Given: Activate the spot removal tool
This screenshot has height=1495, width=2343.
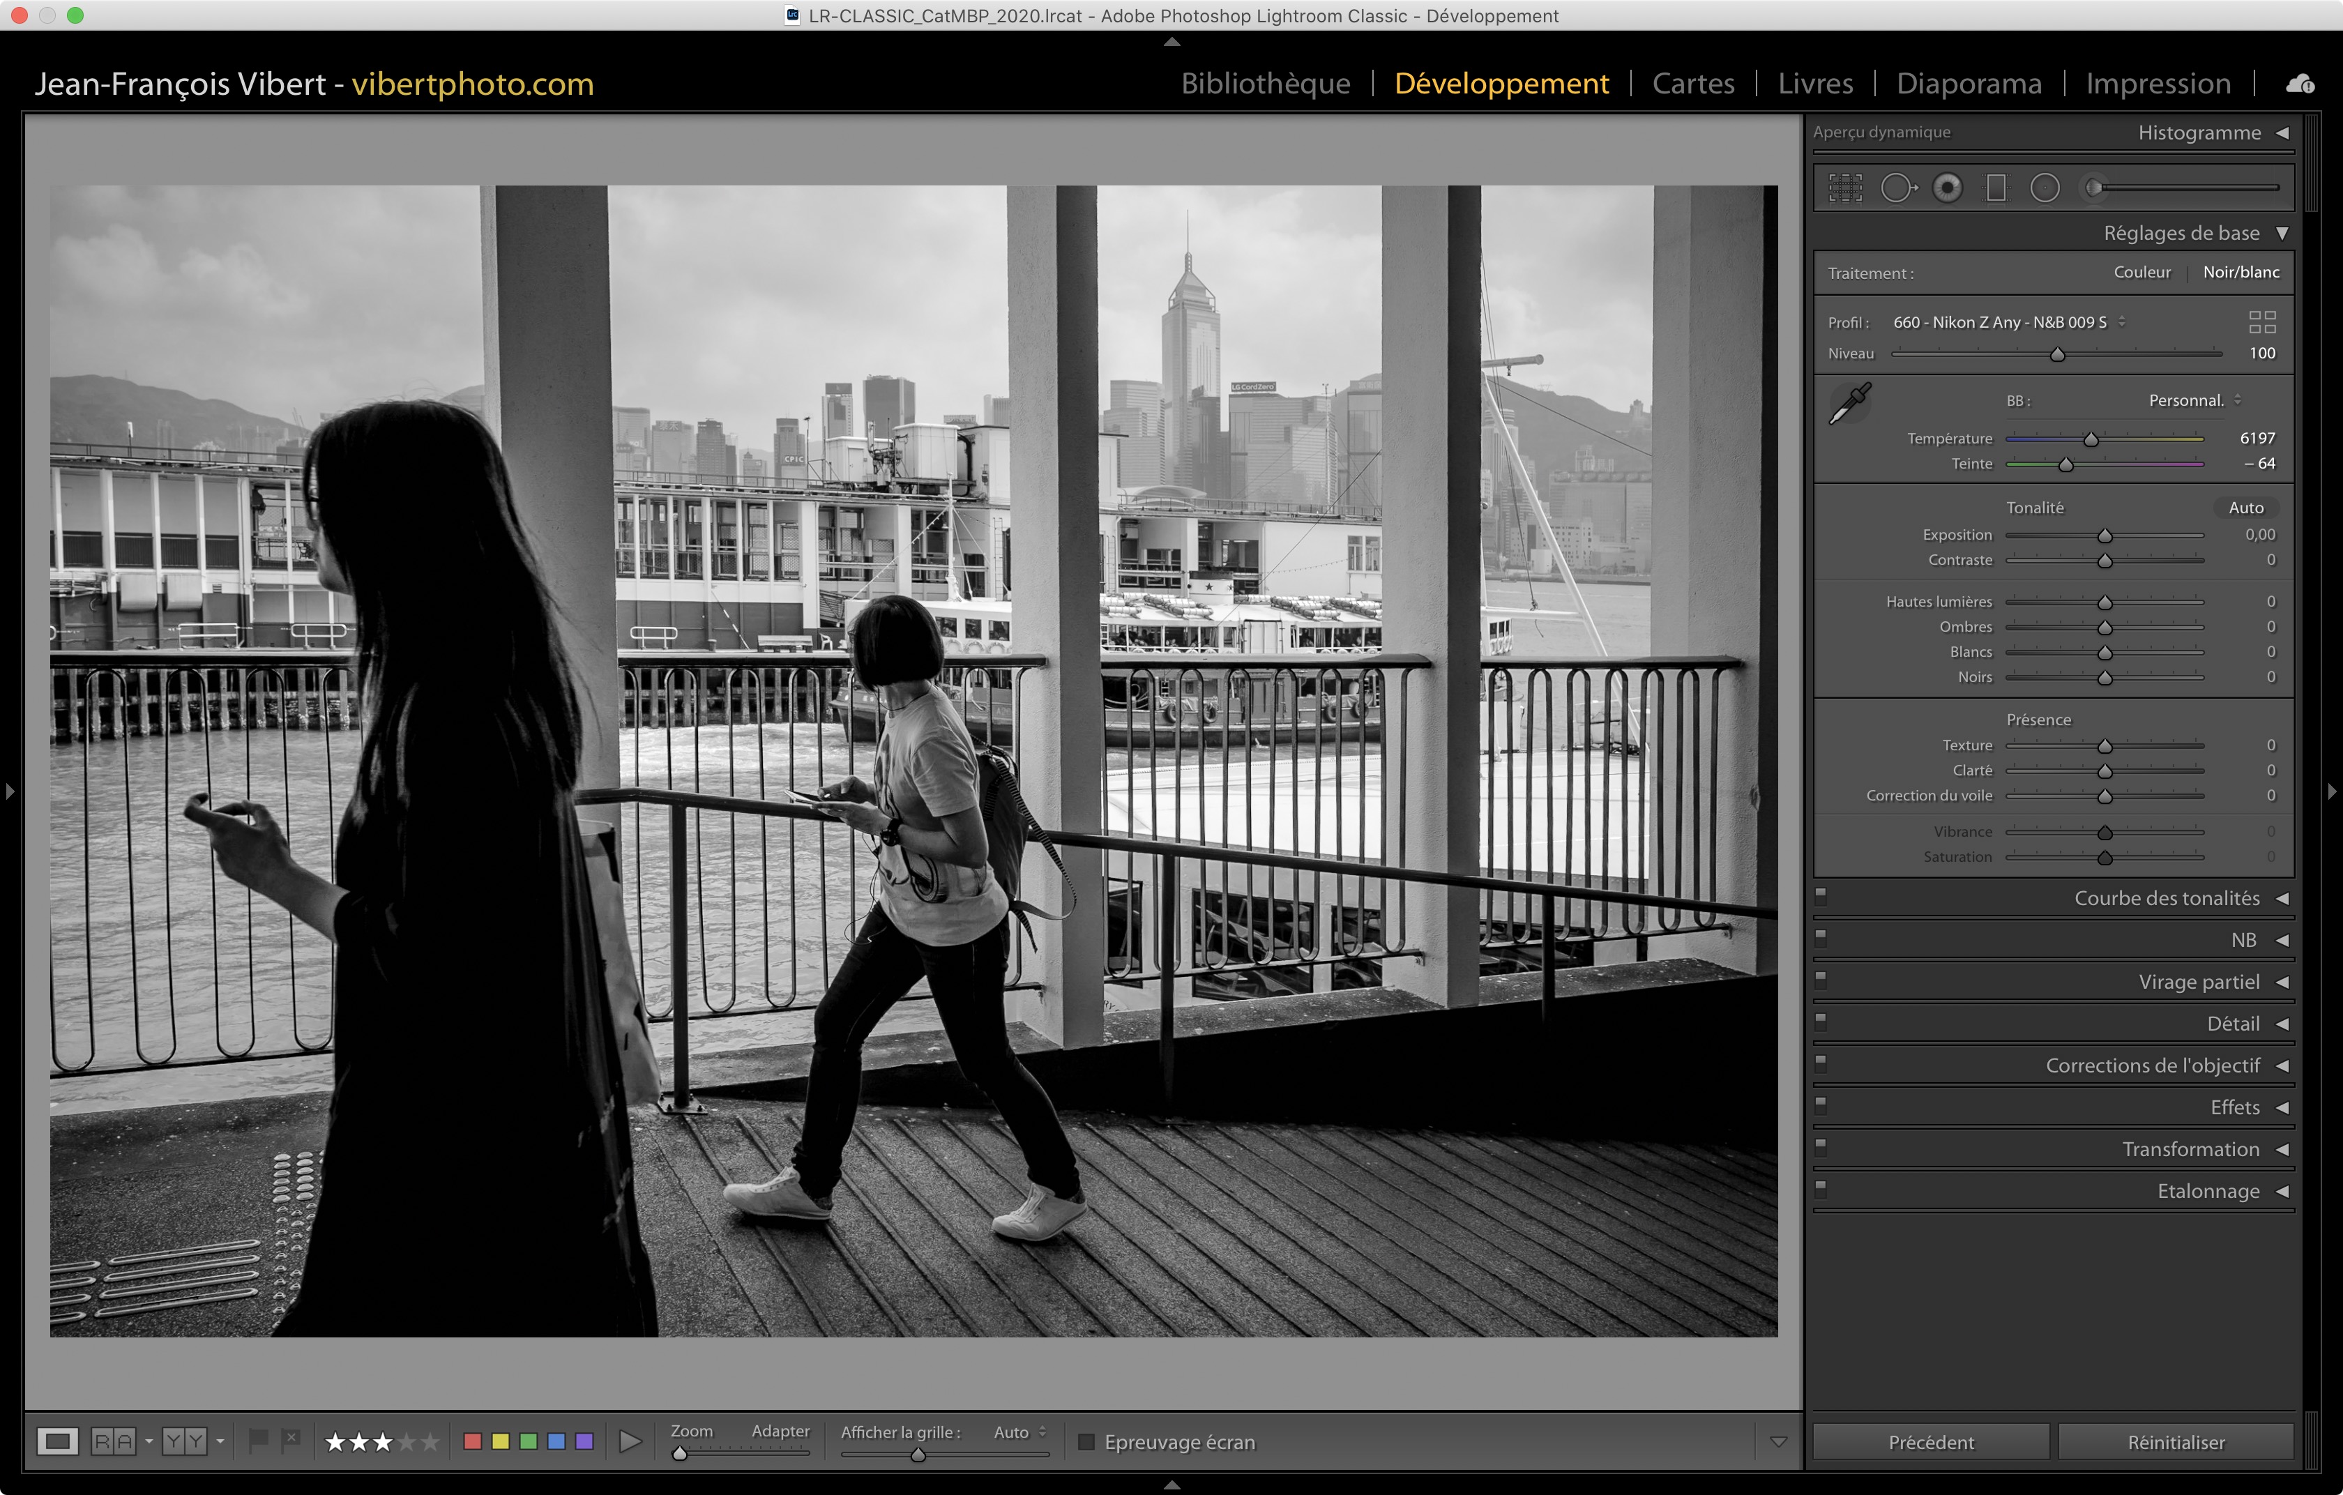Looking at the screenshot, I should (x=1897, y=188).
